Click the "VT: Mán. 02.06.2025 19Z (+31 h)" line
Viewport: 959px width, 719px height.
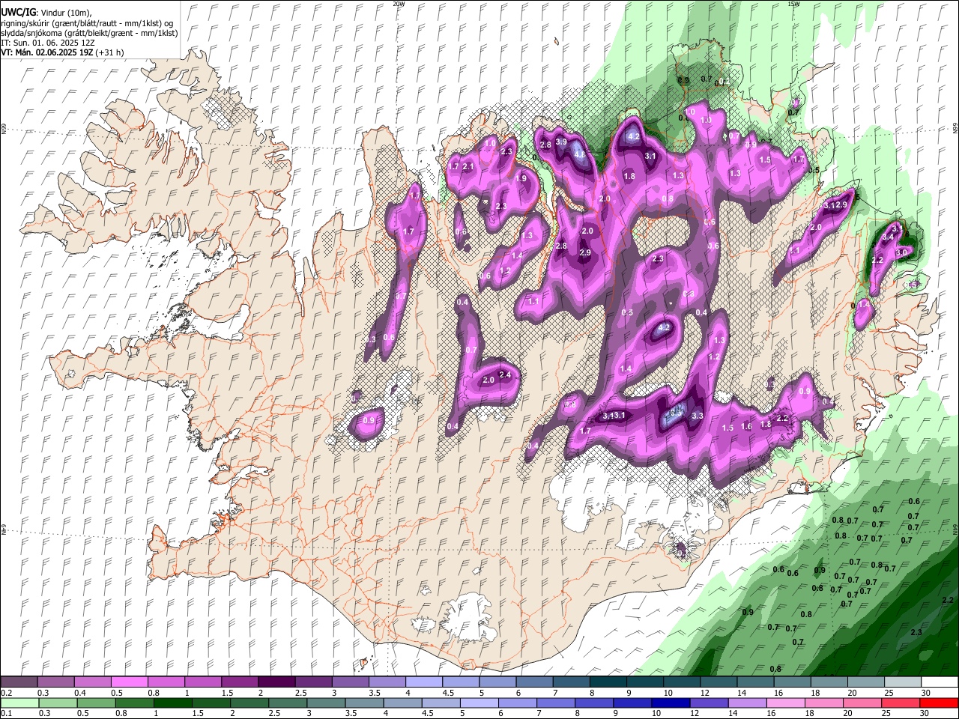pyautogui.click(x=62, y=52)
